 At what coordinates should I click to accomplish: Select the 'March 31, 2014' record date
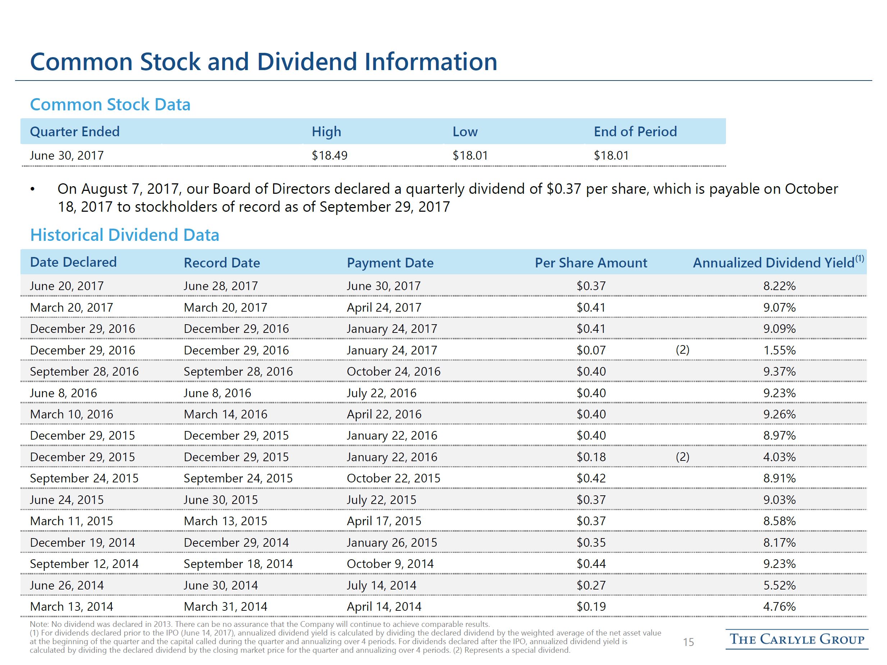[225, 607]
